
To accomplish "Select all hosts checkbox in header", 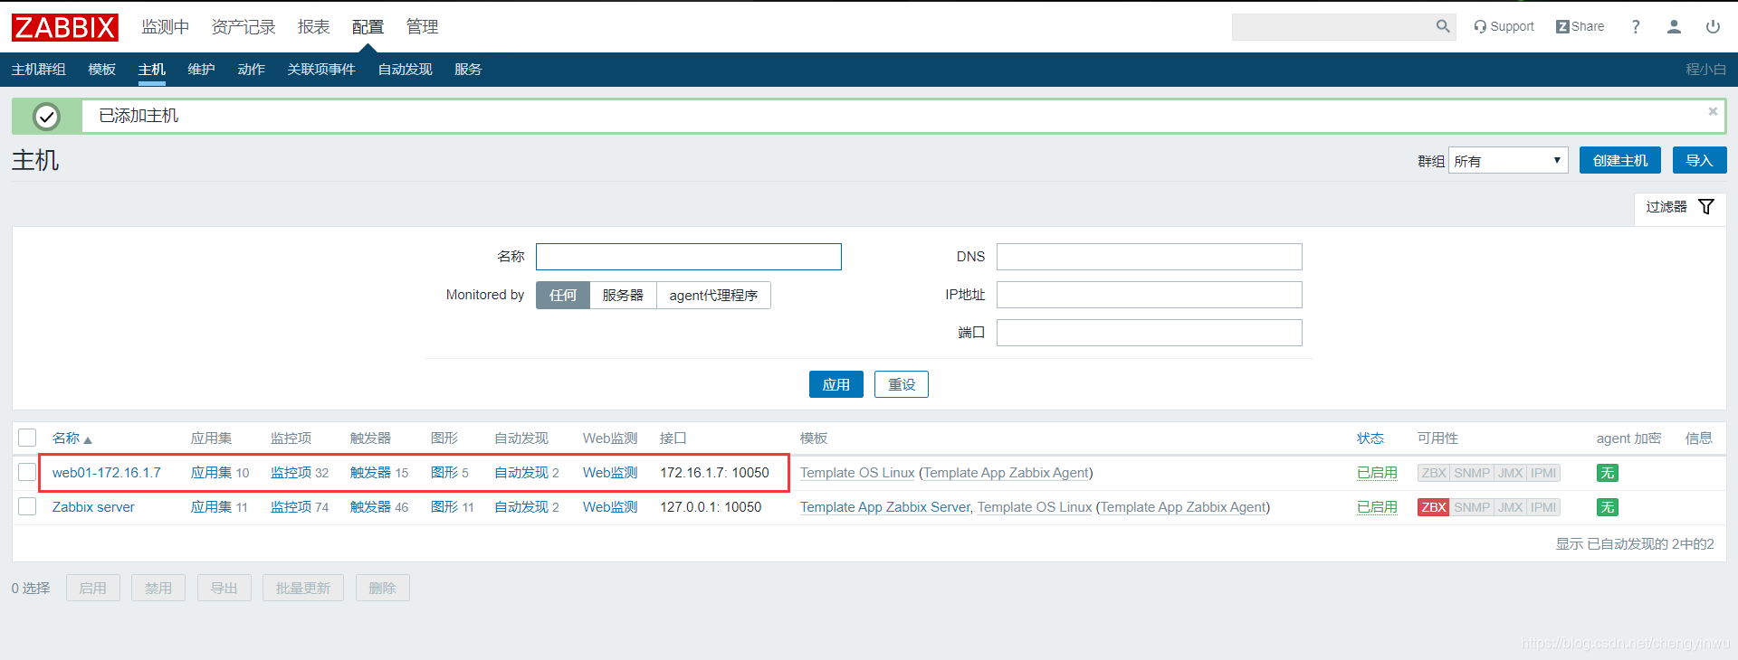I will (27, 438).
